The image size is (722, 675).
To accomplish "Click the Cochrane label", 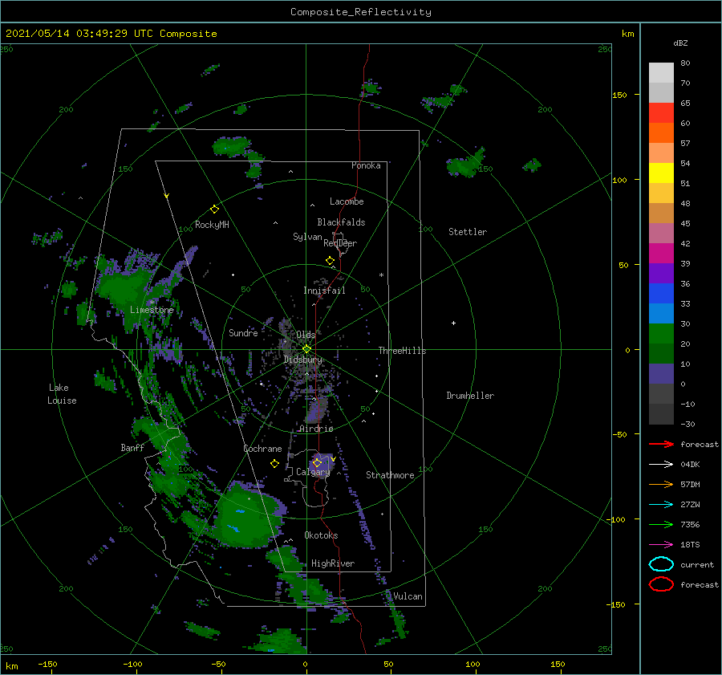I will pos(262,449).
